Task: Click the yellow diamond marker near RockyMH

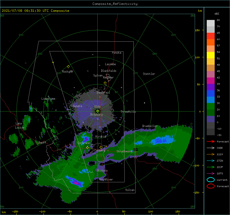Action: [x=68, y=67]
